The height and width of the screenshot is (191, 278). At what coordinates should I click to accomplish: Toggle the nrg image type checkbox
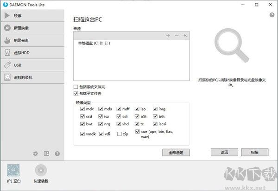coord(101,124)
